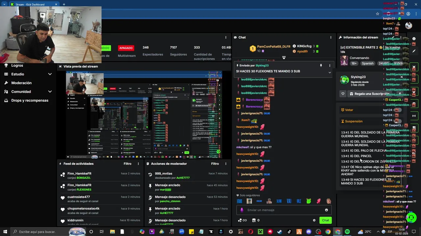Click Xom7 username in chat
Image resolution: width=421 pixels, height=236 pixels.
tap(245, 120)
